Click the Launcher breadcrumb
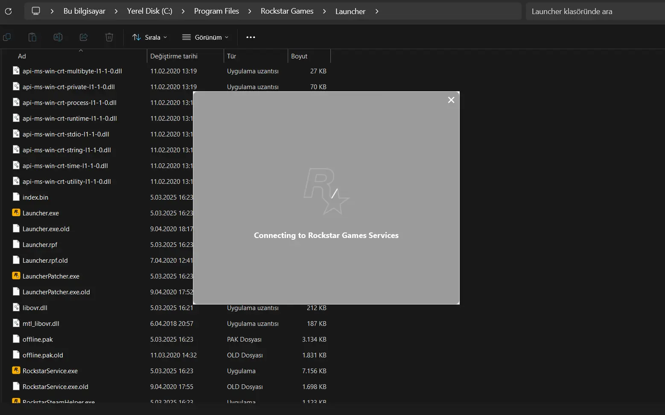 click(350, 12)
